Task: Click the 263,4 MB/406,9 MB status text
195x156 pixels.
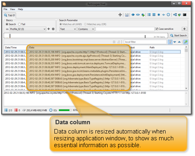Action: click(37, 110)
